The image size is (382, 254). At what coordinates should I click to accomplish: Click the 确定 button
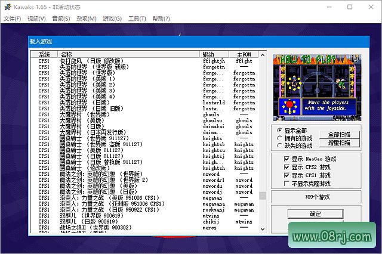315,214
